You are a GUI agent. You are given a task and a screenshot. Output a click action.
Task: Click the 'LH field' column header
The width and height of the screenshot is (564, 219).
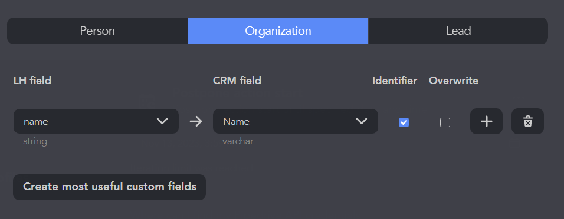click(x=32, y=81)
